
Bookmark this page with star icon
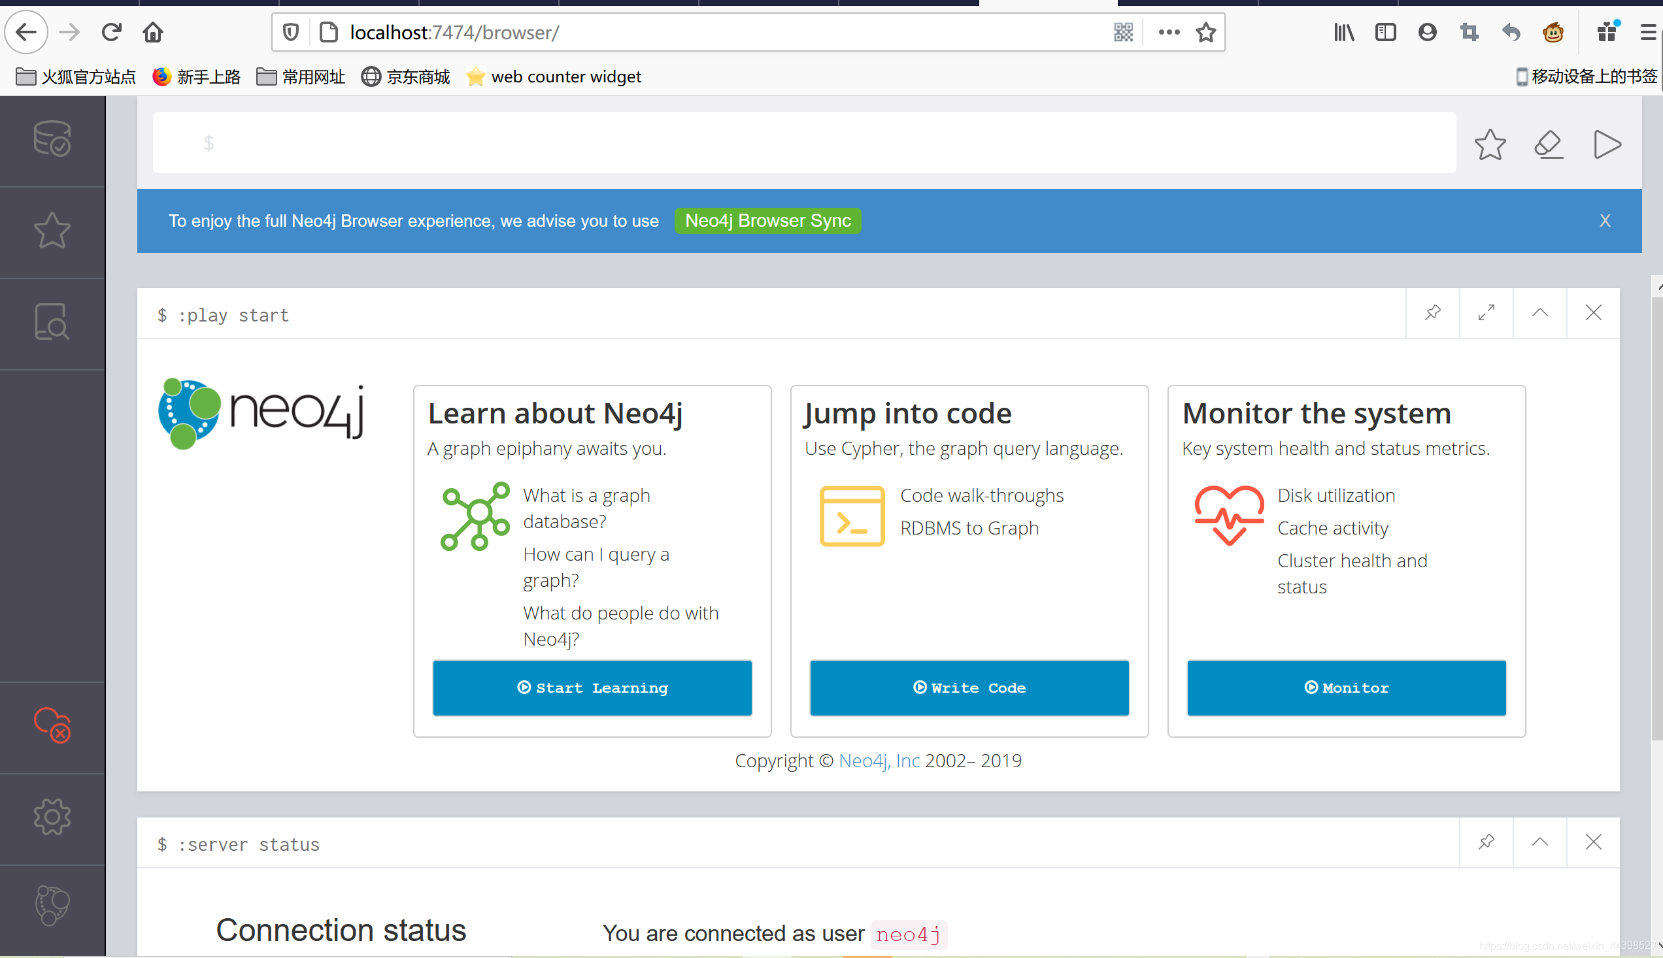point(1205,31)
